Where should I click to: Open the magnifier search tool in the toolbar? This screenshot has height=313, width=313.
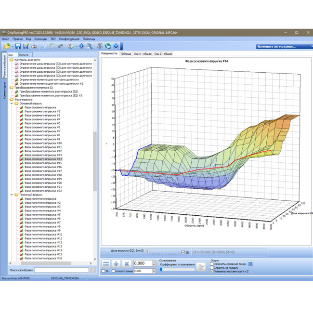tap(90, 46)
